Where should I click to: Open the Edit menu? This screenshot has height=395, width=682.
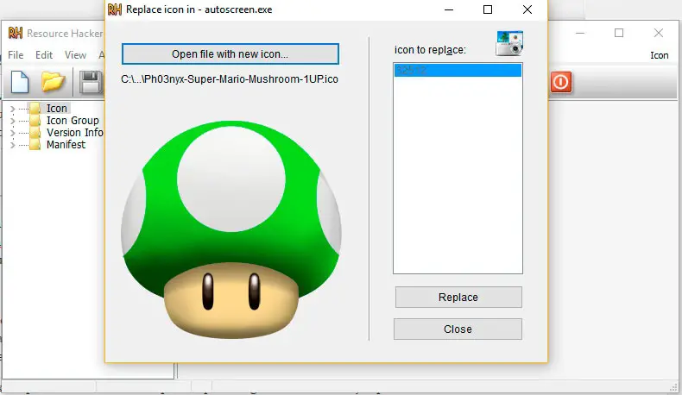(44, 55)
